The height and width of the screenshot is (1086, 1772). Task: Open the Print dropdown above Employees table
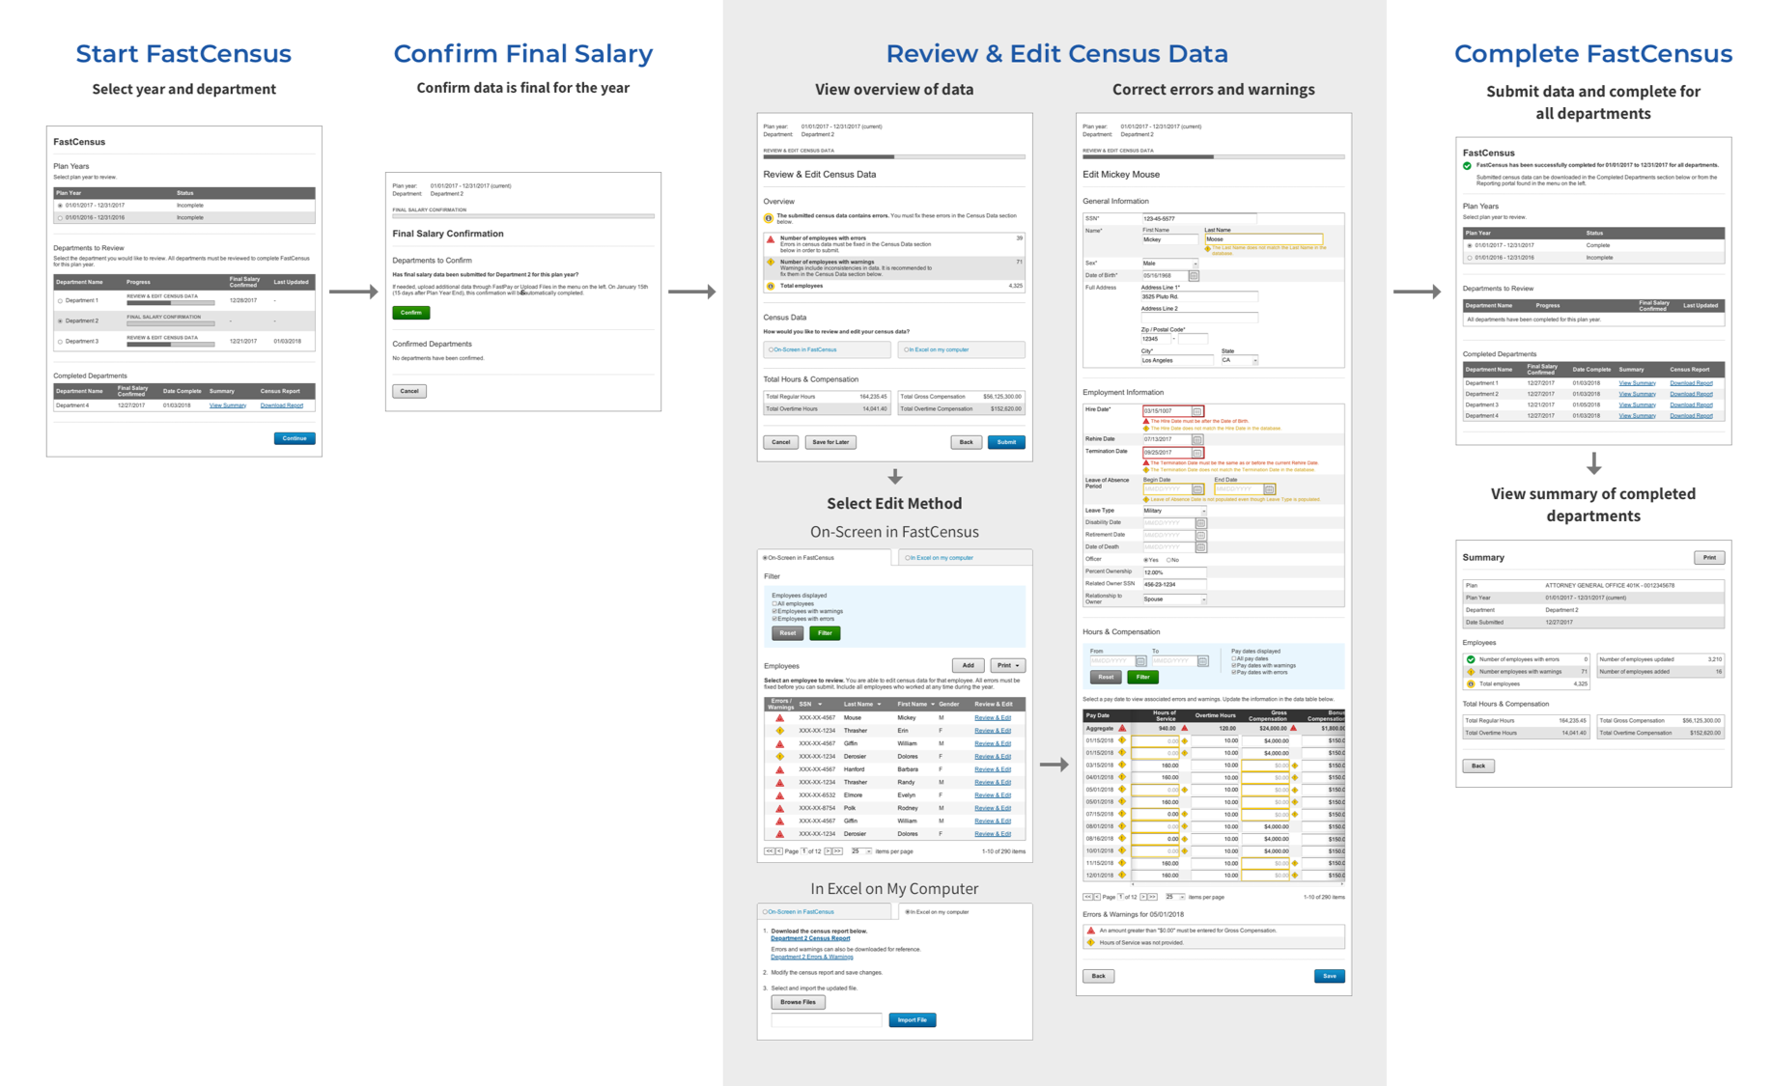coord(1007,665)
